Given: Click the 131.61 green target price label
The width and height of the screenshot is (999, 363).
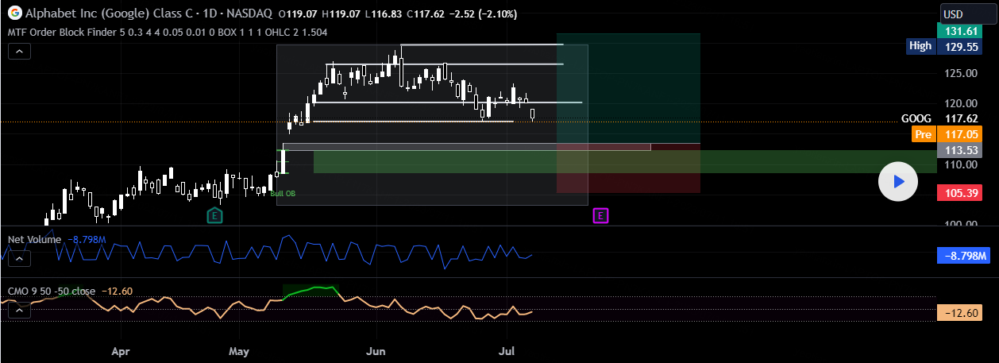Looking at the screenshot, I should click(960, 30).
